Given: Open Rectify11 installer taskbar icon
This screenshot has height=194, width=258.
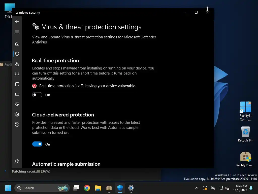Looking at the screenshot, I should coord(109,188).
